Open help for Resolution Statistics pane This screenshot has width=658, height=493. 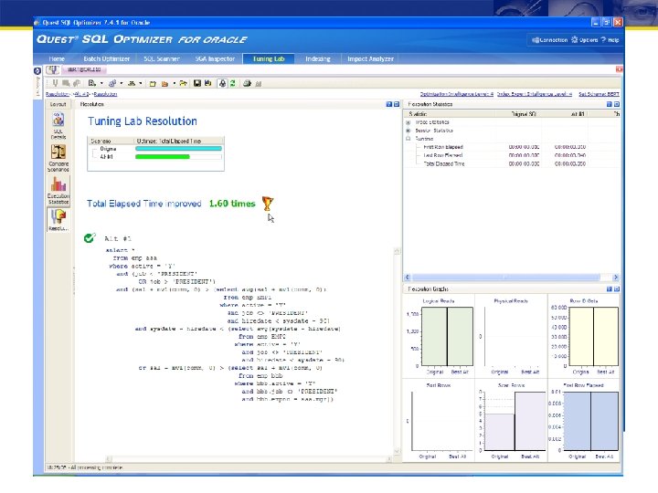pos(609,104)
